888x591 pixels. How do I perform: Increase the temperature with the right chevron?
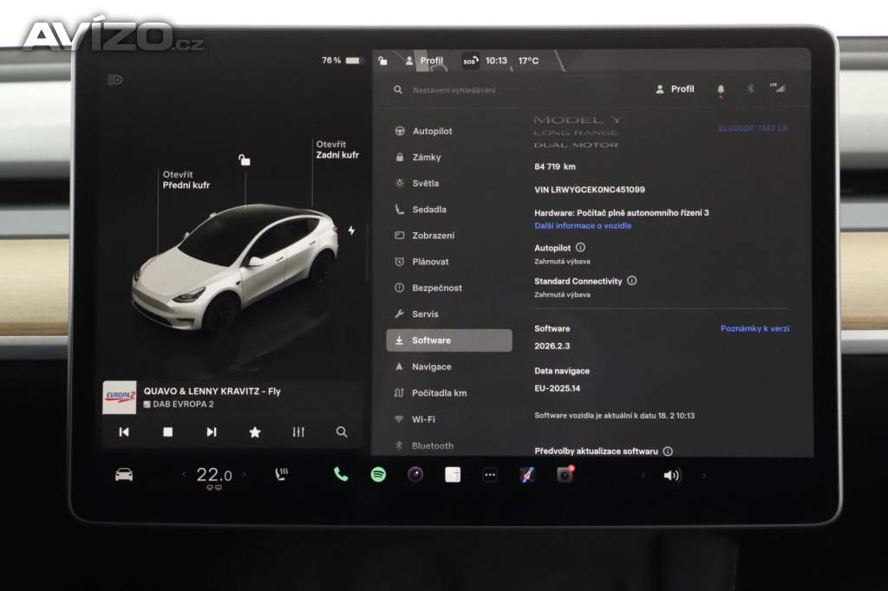click(x=244, y=475)
